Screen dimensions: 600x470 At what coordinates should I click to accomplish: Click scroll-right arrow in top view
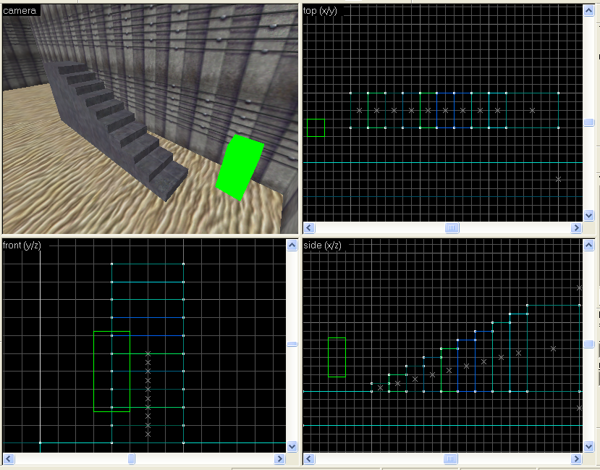pyautogui.click(x=576, y=228)
